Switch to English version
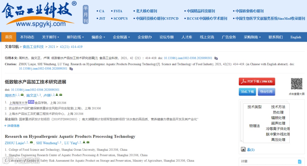 (x=296, y=37)
